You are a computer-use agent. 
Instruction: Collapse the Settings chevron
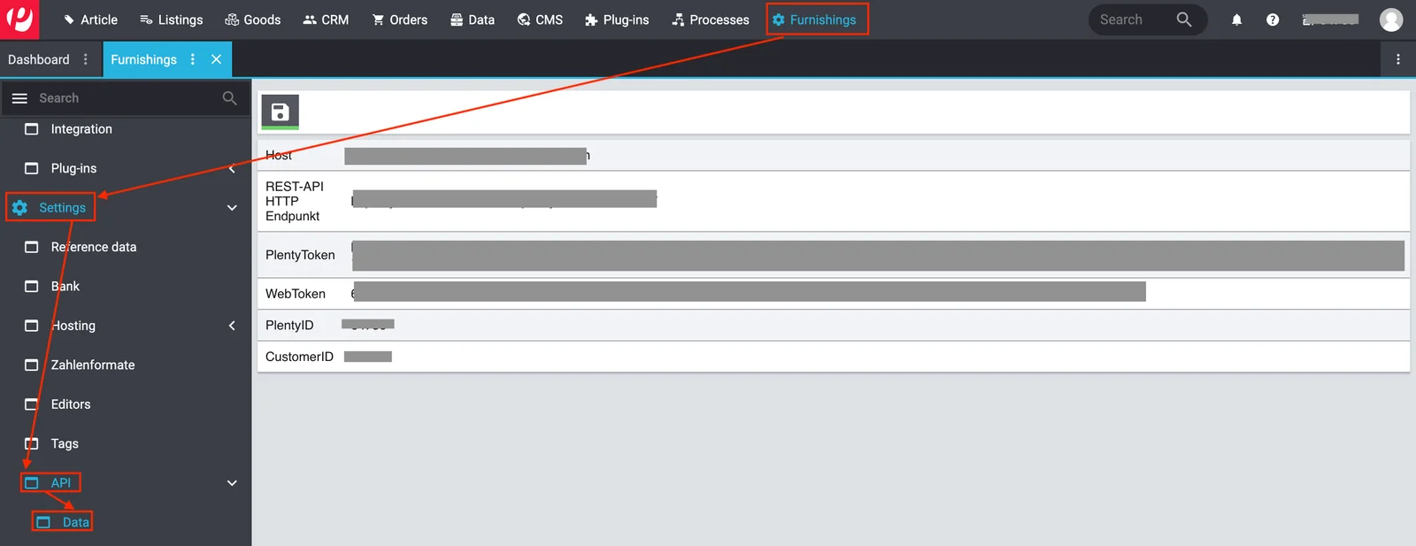(x=232, y=208)
